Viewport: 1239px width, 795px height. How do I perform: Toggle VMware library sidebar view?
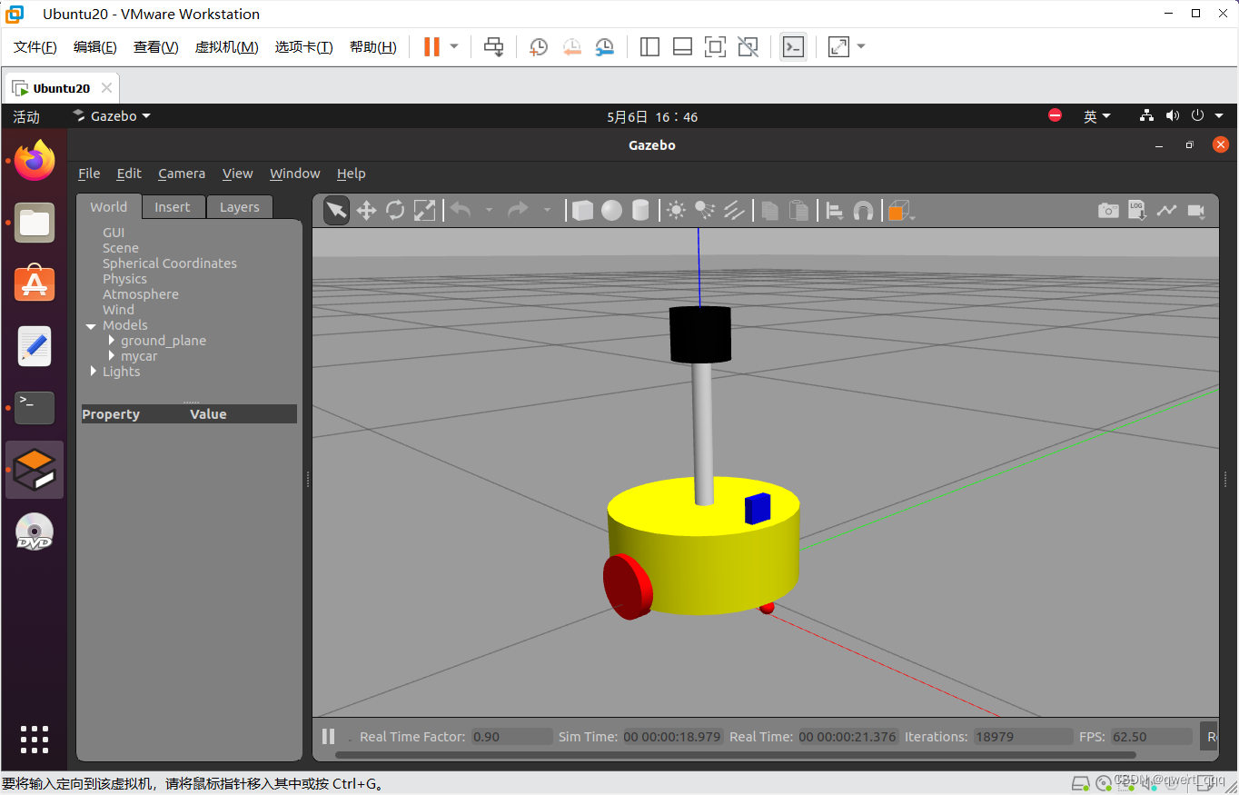(x=649, y=46)
